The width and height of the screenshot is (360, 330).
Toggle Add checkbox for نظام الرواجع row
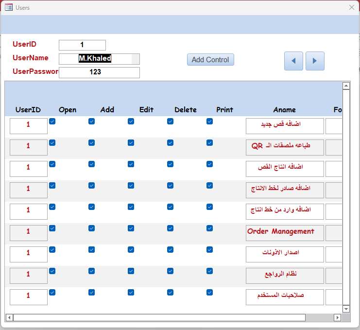tap(91, 271)
